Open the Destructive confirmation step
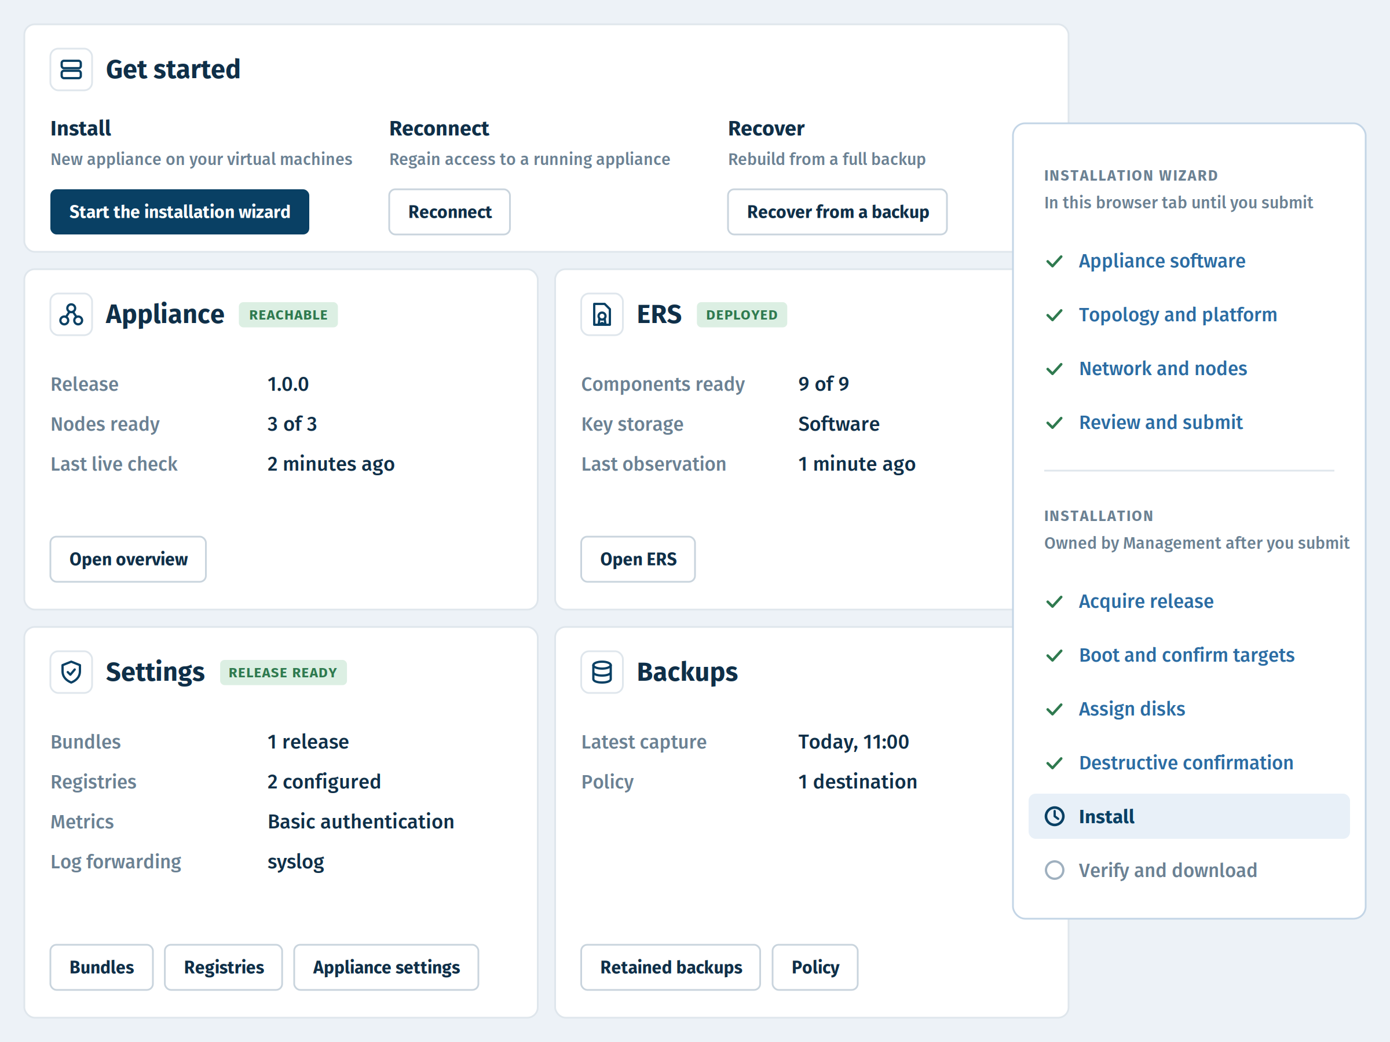Image resolution: width=1390 pixels, height=1042 pixels. 1186,763
